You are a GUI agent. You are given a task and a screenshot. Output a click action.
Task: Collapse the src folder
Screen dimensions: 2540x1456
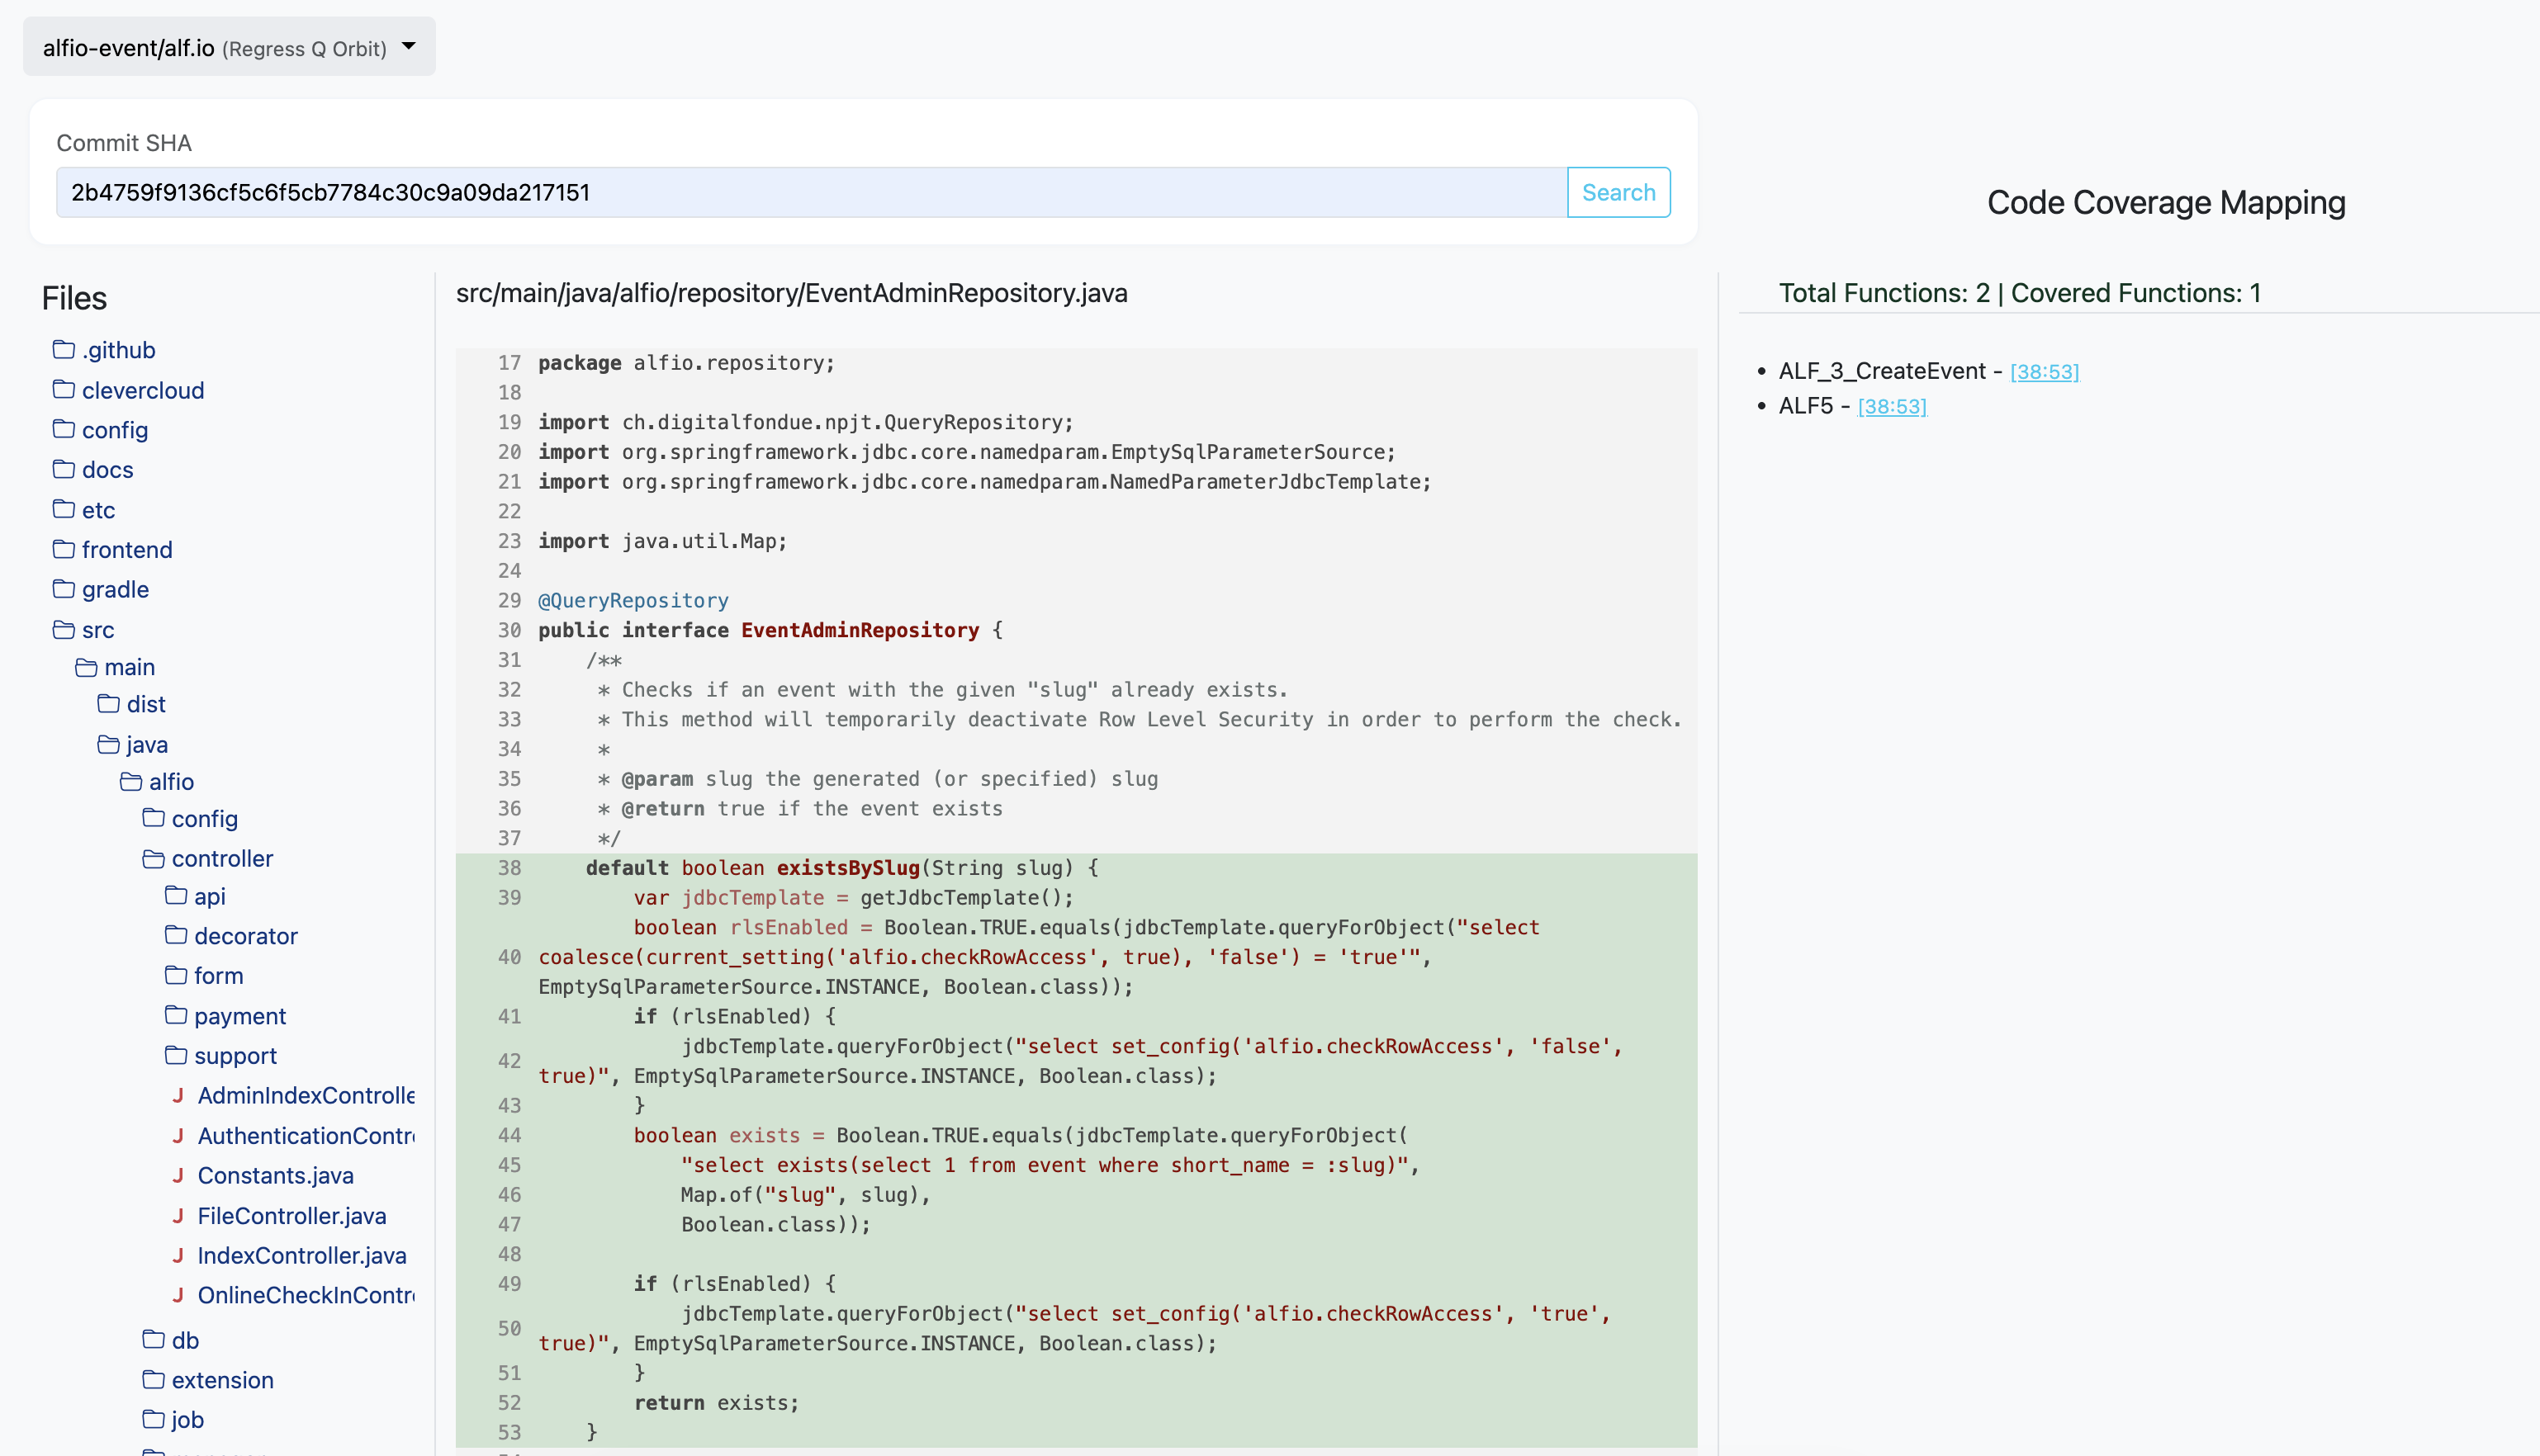pyautogui.click(x=98, y=630)
